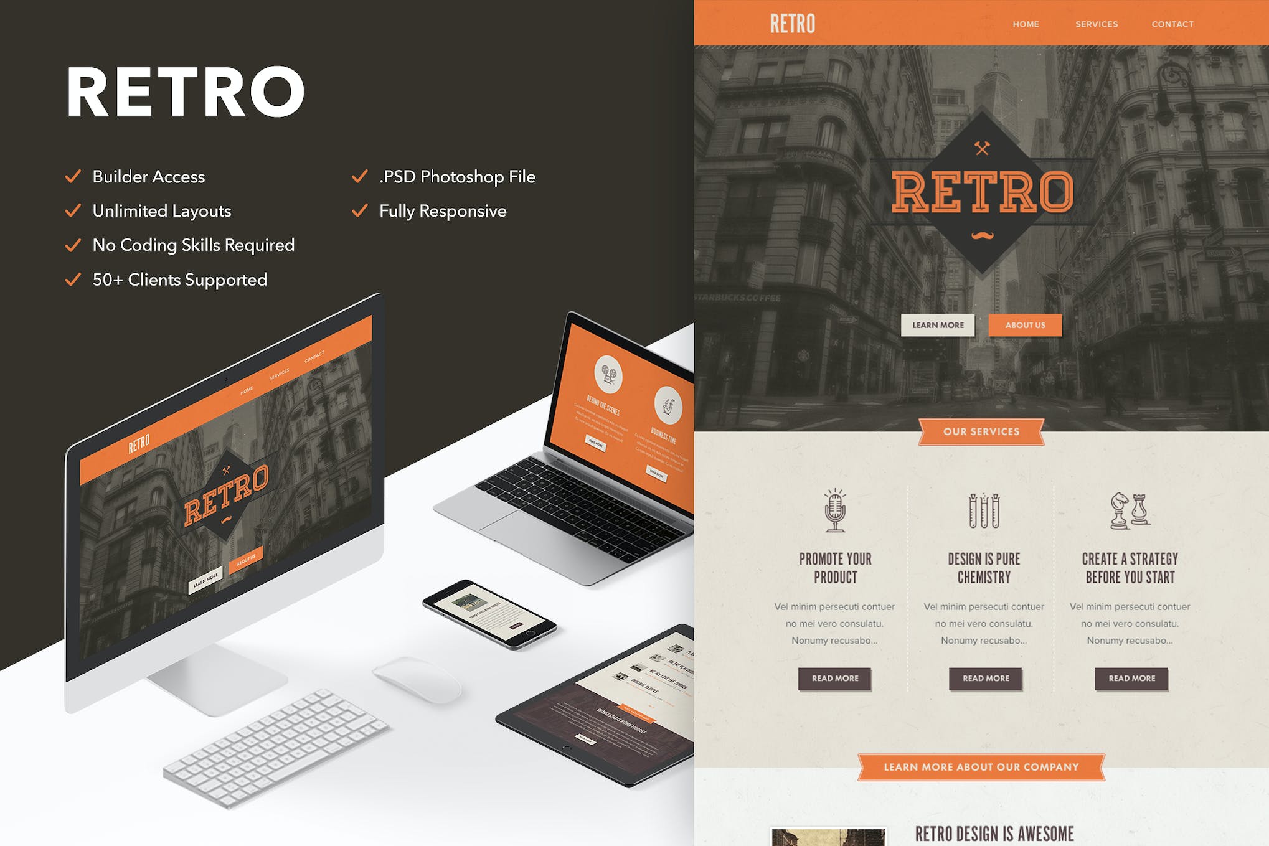Viewport: 1269px width, 846px height.
Task: Click the chemistry/test tubes icon
Action: 985,510
